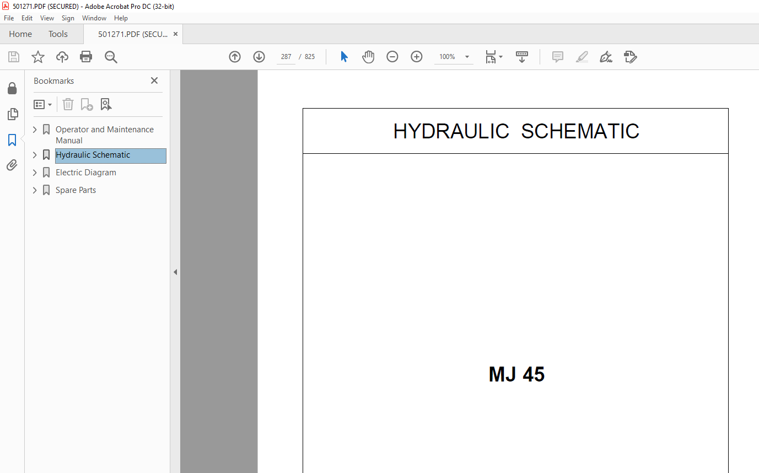This screenshot has height=473, width=759.
Task: Zoom out with minus button
Action: point(392,57)
